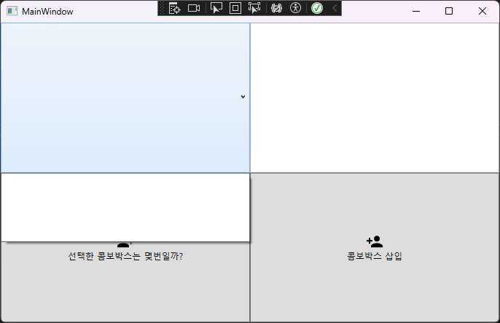Enable Track Focused Element tool

click(x=254, y=8)
